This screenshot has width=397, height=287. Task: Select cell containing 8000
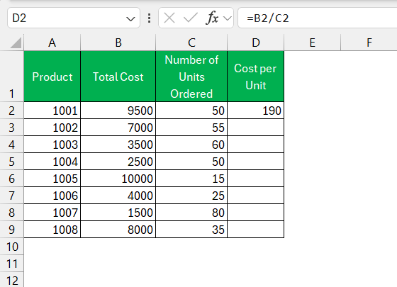pyautogui.click(x=118, y=230)
